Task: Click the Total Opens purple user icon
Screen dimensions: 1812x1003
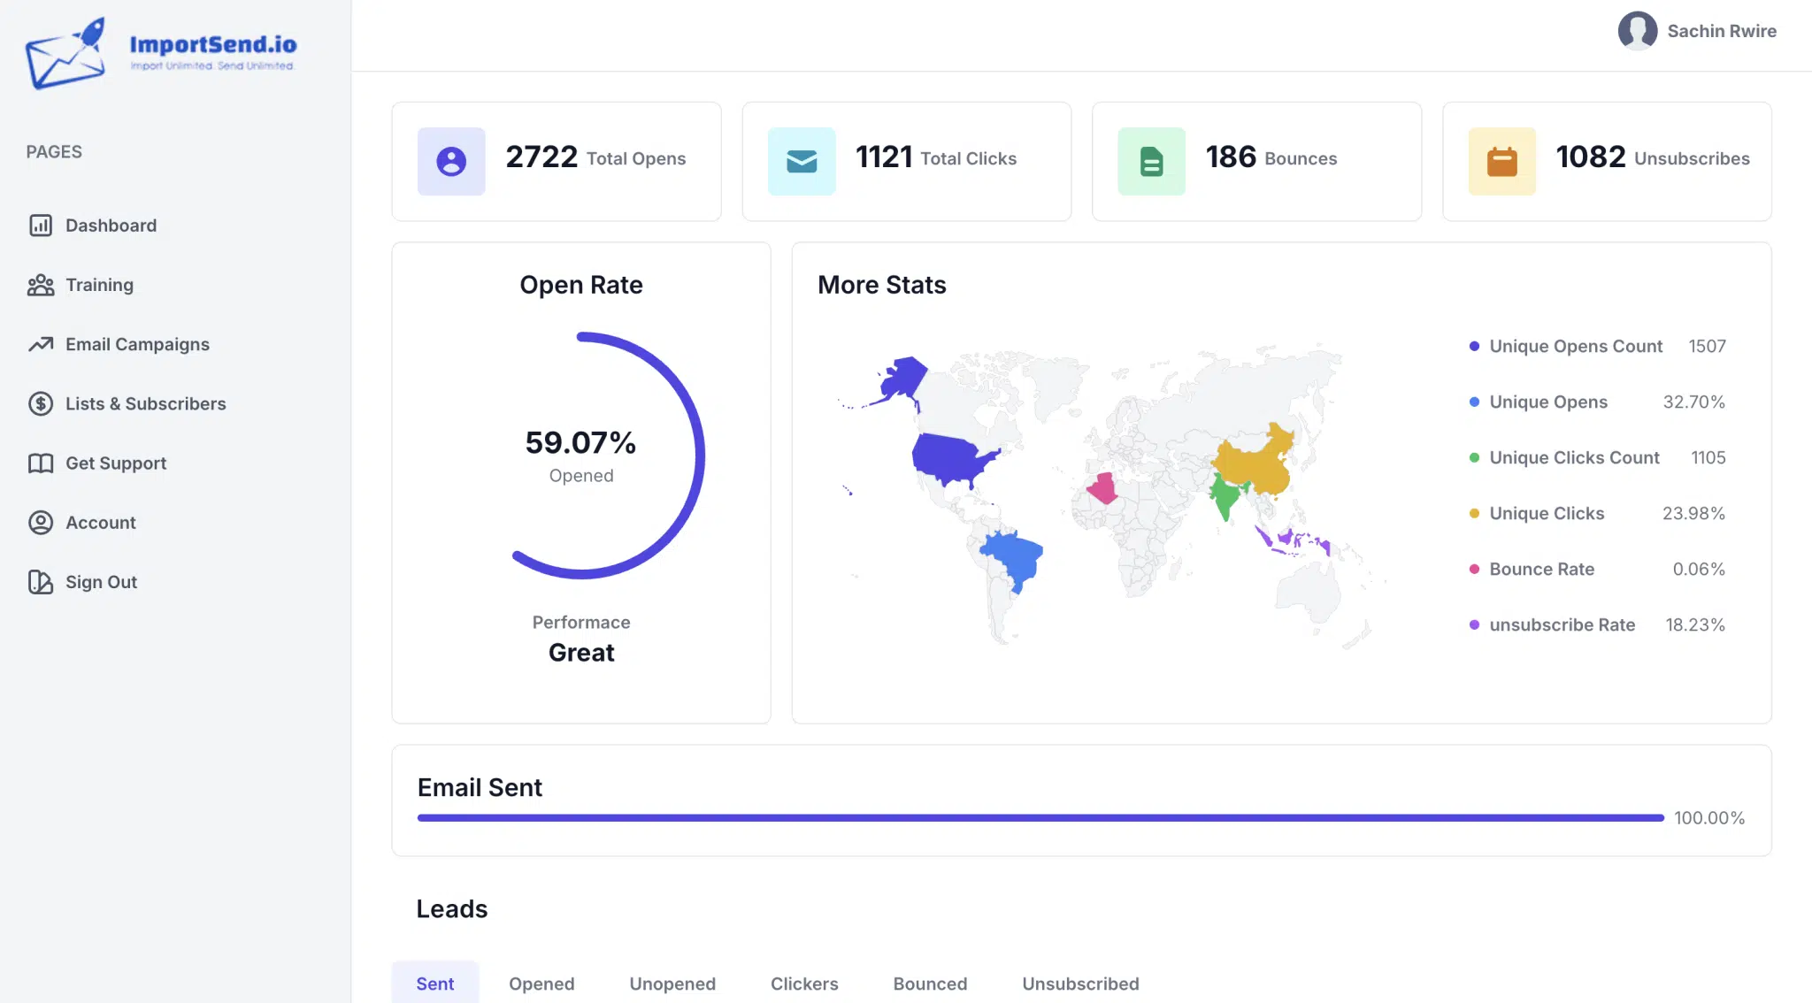Action: (451, 161)
